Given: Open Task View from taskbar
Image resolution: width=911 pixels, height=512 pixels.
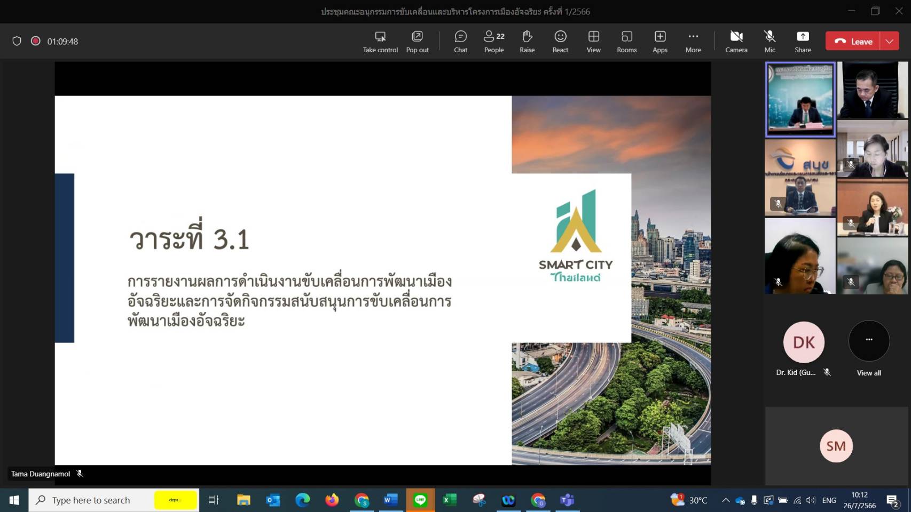Looking at the screenshot, I should pyautogui.click(x=214, y=500).
